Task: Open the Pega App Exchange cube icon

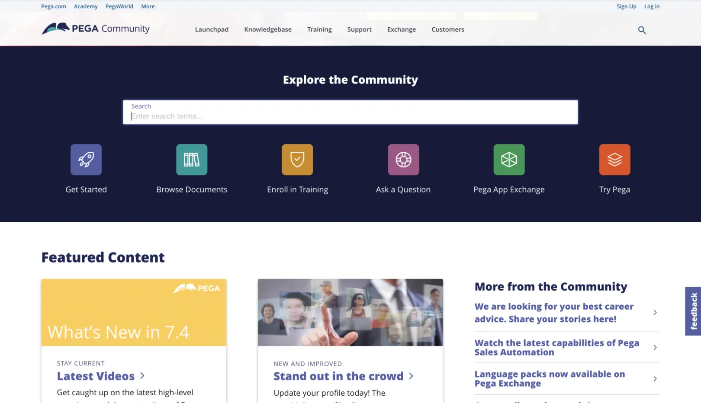Action: [x=509, y=160]
